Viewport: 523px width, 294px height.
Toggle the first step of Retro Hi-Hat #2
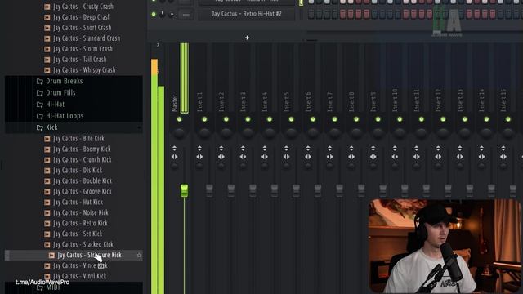pos(311,14)
